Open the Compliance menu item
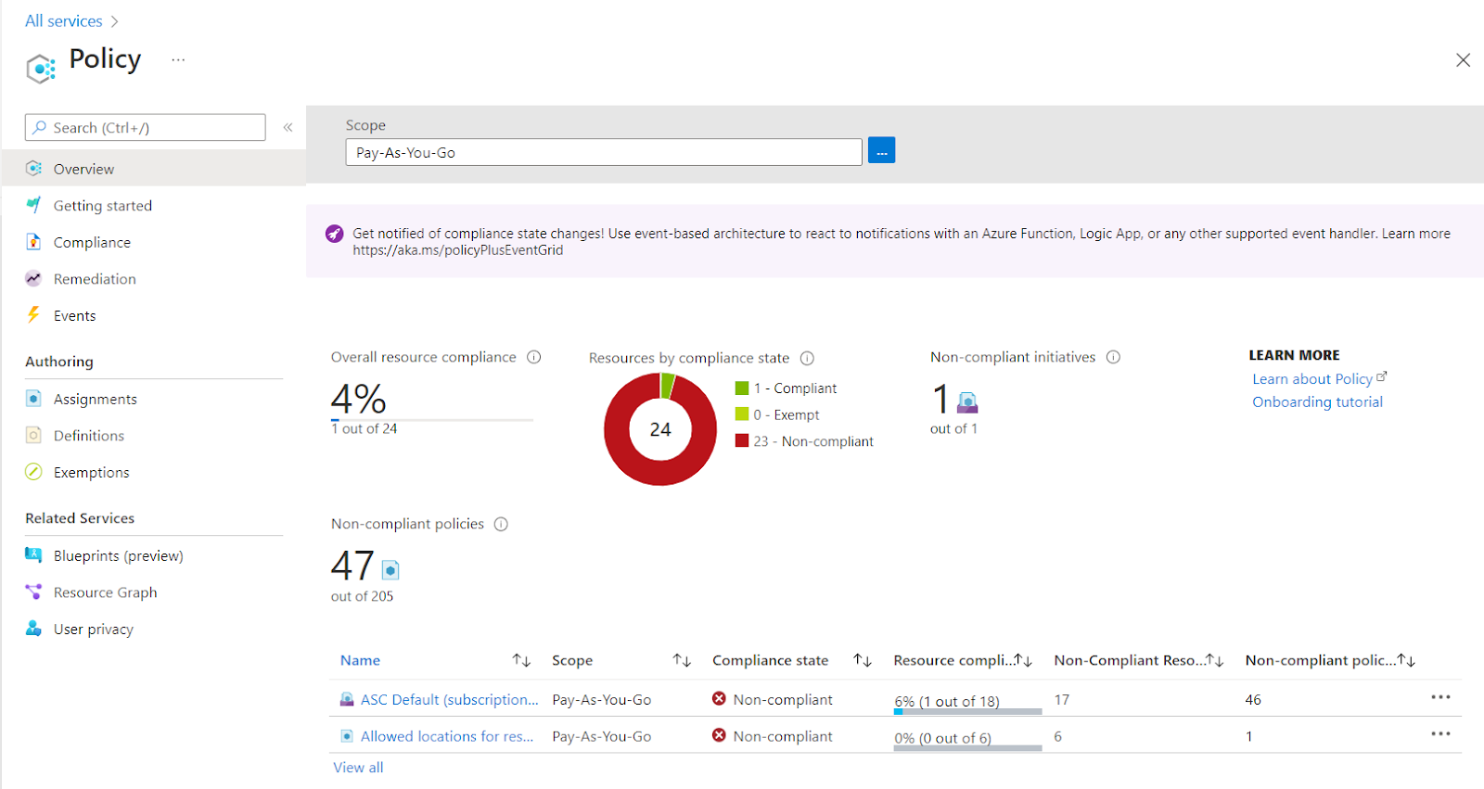This screenshot has width=1484, height=789. pyautogui.click(x=92, y=243)
